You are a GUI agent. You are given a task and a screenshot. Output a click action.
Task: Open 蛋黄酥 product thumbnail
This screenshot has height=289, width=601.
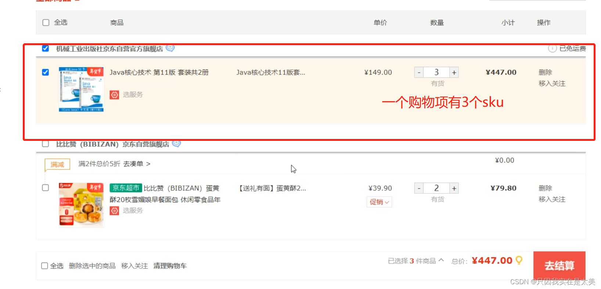81,205
